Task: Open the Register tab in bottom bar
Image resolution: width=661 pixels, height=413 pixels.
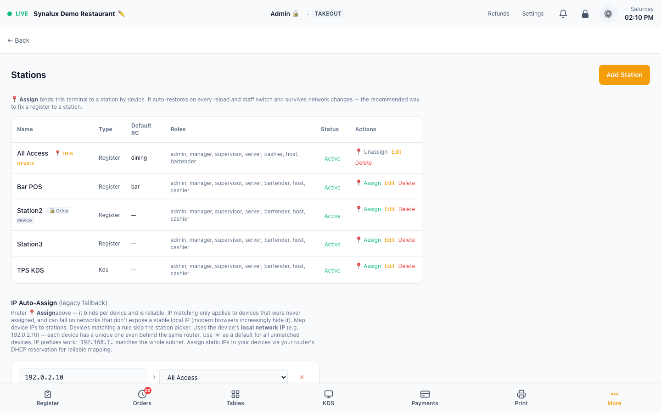Action: tap(48, 398)
